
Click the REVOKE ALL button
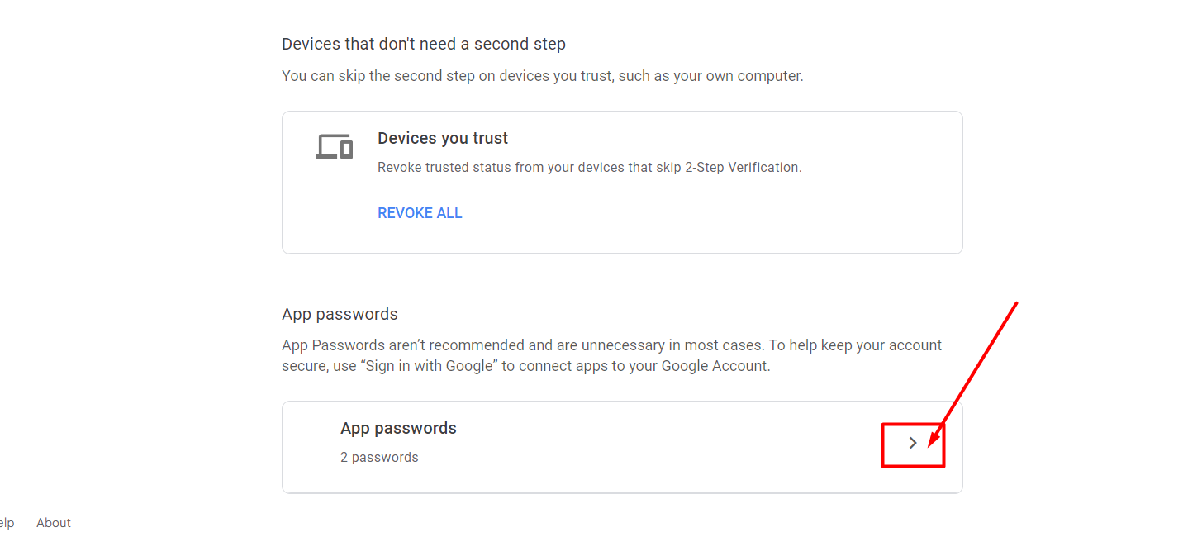click(420, 213)
